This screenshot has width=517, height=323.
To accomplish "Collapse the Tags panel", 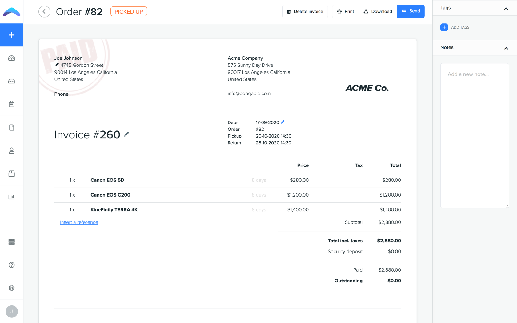I will (506, 9).
